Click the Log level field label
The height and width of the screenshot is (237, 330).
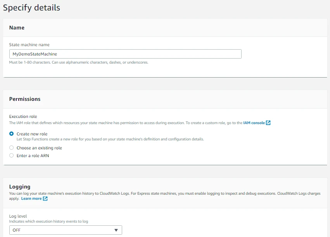click(18, 216)
